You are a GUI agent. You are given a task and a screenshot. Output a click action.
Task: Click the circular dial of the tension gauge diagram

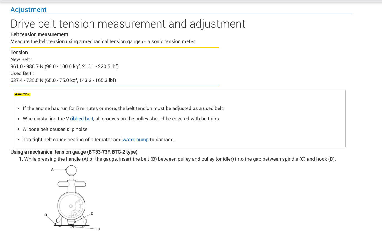71,206
